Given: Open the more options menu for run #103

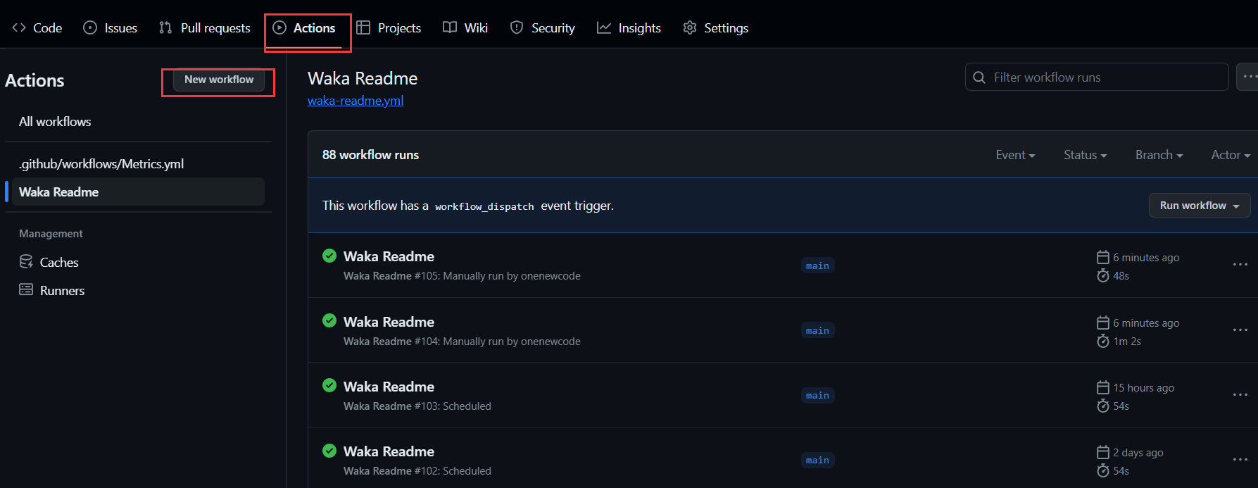Looking at the screenshot, I should click(x=1240, y=394).
